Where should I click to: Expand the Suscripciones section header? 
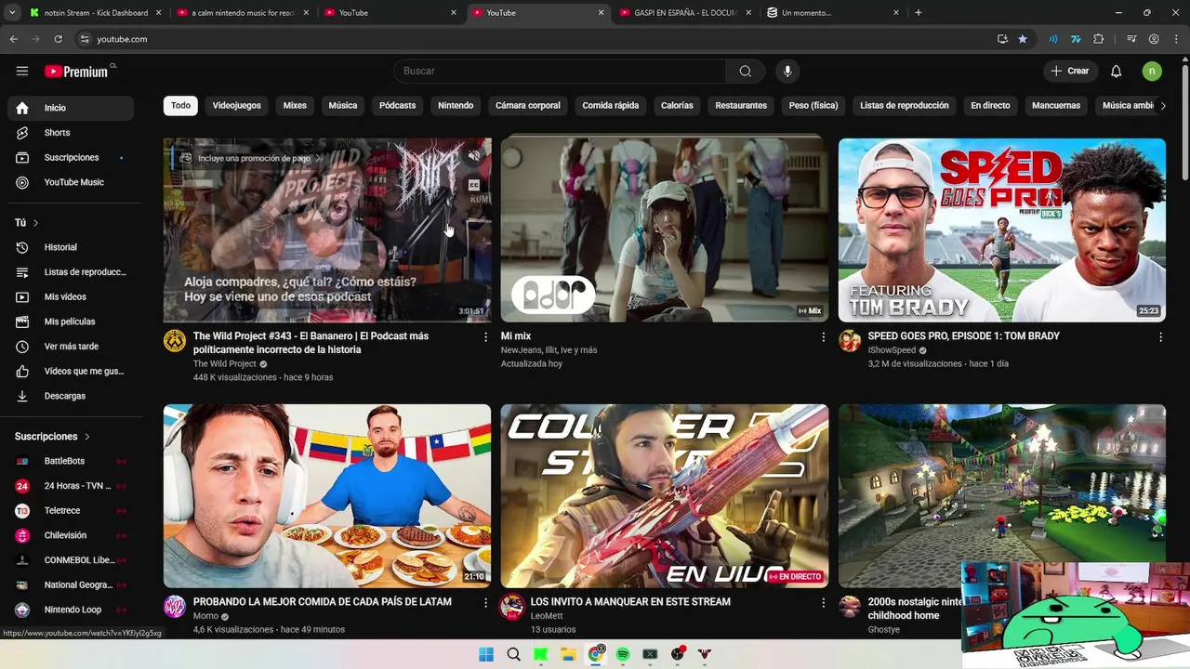(x=53, y=437)
